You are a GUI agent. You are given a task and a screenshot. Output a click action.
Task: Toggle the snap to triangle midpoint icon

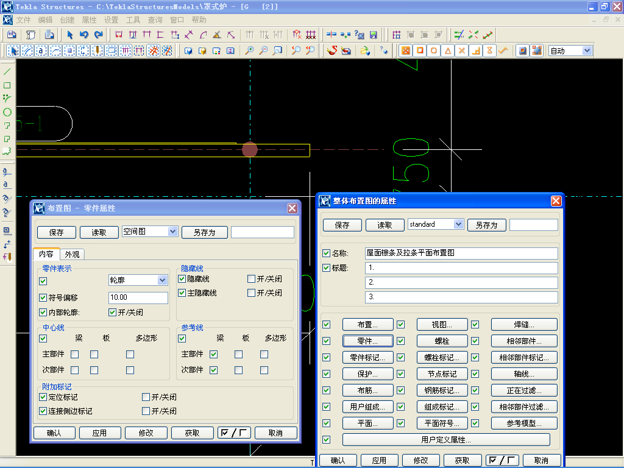pyautogui.click(x=448, y=51)
